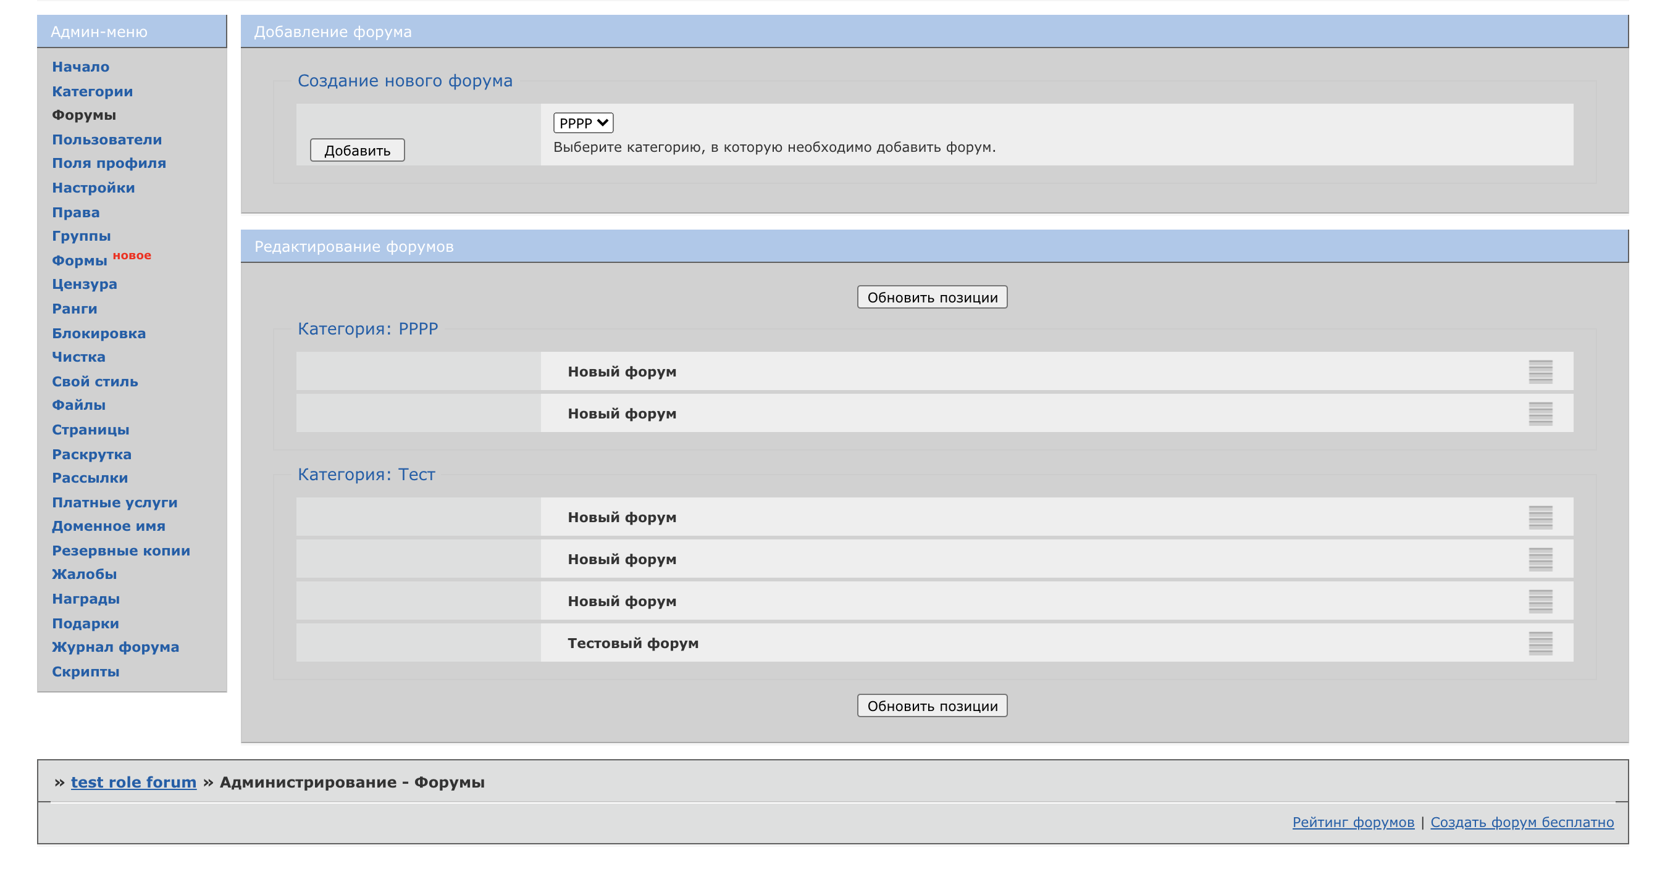Click Обновить позиции button below Тестовый форум
This screenshot has height=890, width=1665.
point(932,705)
